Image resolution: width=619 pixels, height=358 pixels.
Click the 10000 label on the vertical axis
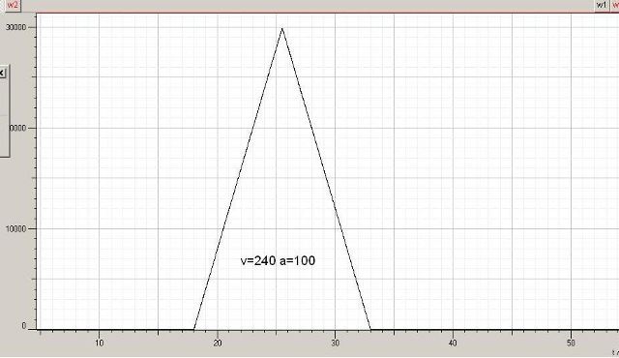[x=16, y=228]
